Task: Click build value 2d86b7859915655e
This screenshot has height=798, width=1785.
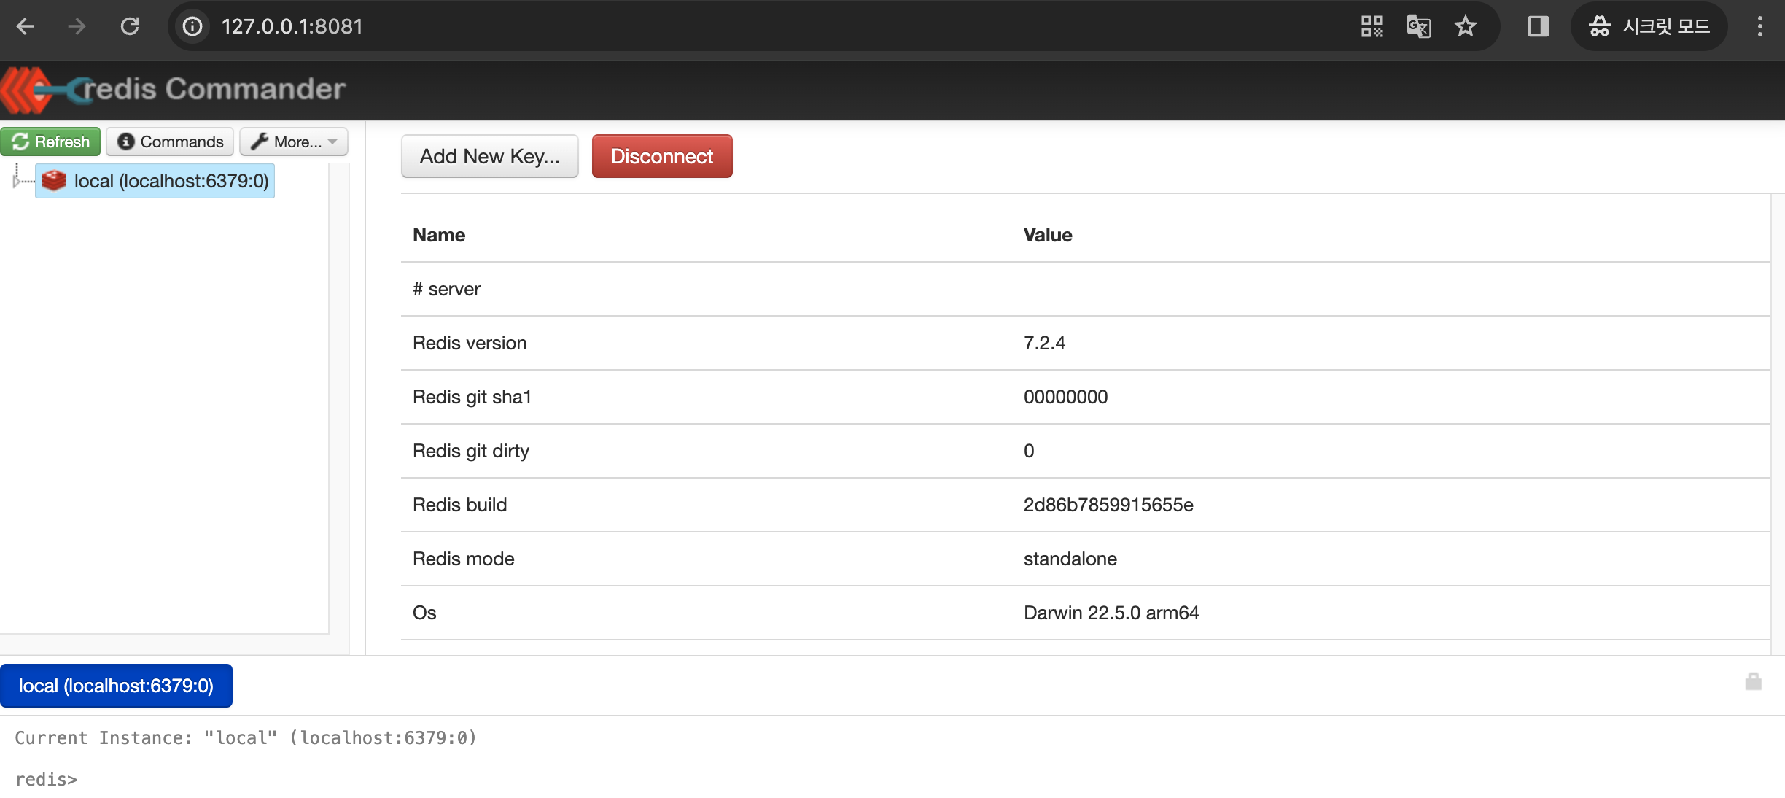Action: [x=1108, y=505]
